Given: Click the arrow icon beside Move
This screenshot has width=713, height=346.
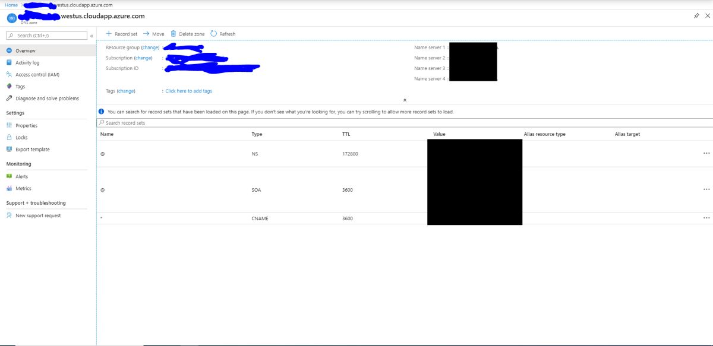Looking at the screenshot, I should (x=146, y=34).
